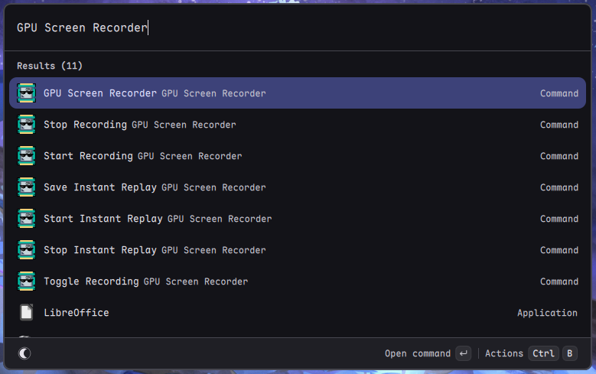
Task: Select the Save Instant Replay command
Action: click(x=298, y=187)
